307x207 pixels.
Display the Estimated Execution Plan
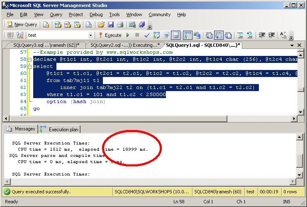tap(156, 35)
